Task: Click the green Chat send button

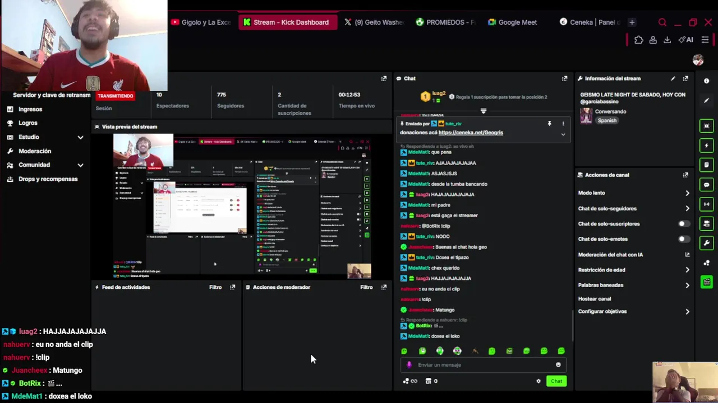Action: click(556, 381)
